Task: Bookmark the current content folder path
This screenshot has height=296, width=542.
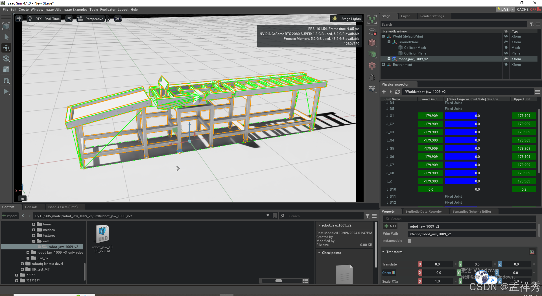Action: [x=275, y=216]
